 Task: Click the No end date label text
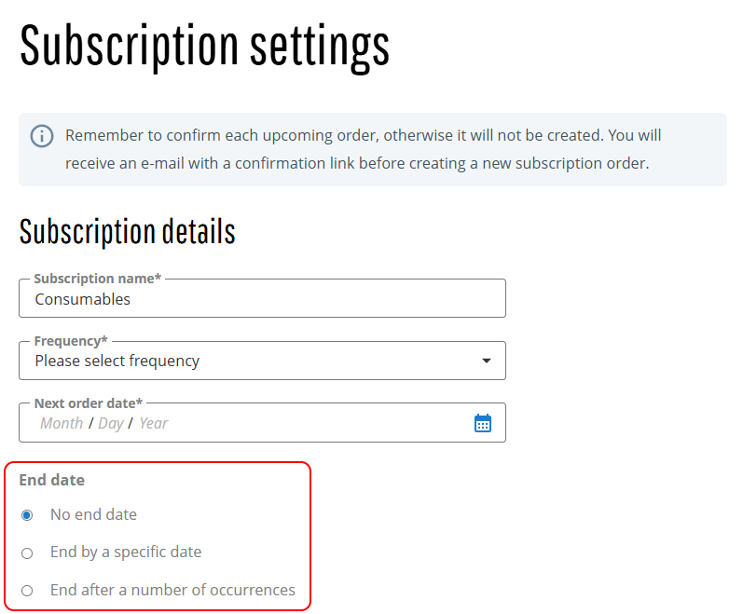pos(94,514)
